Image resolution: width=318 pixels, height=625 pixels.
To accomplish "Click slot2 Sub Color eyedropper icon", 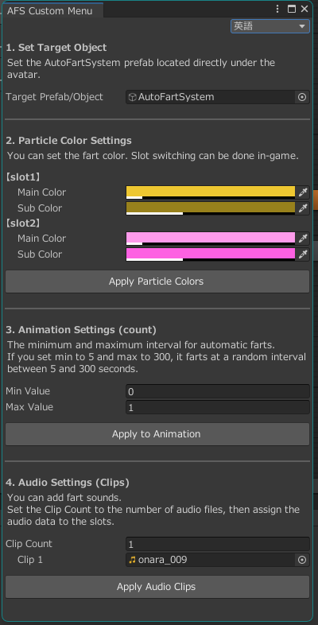I will click(303, 254).
